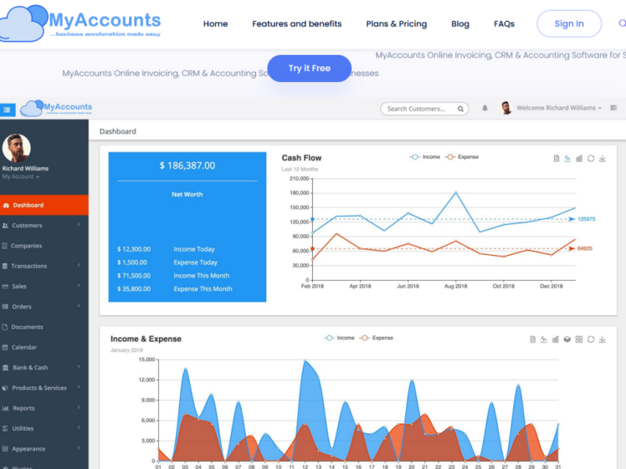Click the blue sidebar toggle icon
Image resolution: width=626 pixels, height=469 pixels.
tap(7, 109)
